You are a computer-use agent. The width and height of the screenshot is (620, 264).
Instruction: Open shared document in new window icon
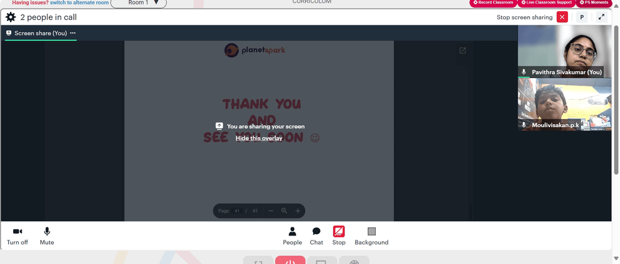pyautogui.click(x=463, y=51)
